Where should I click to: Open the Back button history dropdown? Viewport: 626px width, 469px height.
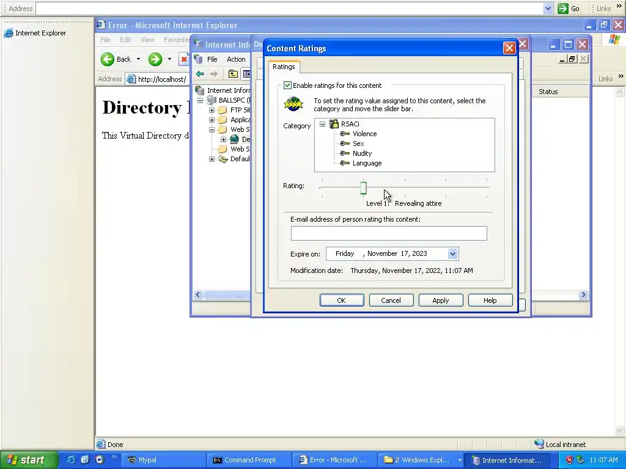point(139,59)
